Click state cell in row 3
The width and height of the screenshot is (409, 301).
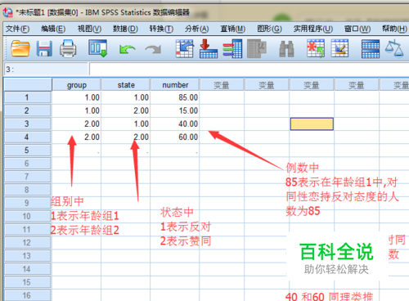pos(126,124)
